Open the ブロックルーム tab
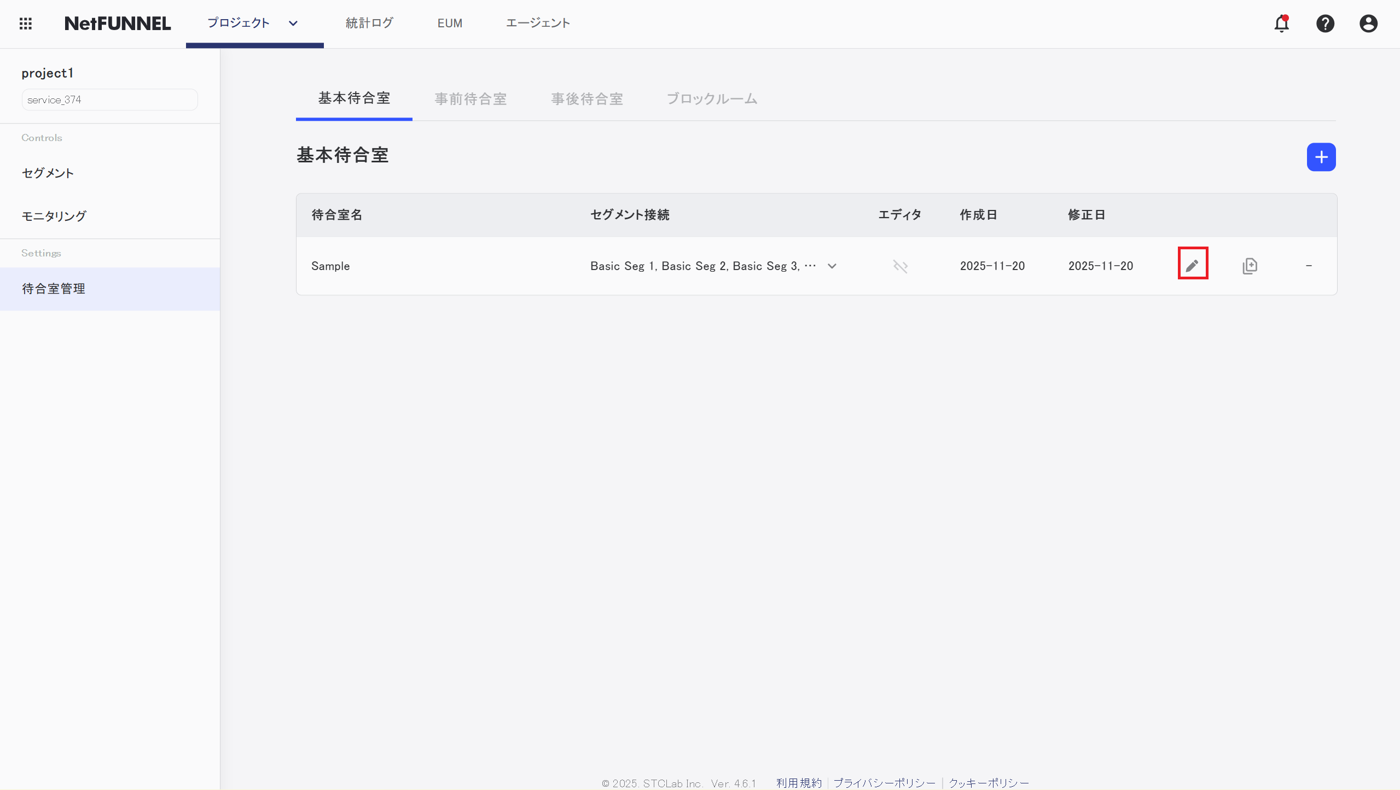The height and width of the screenshot is (790, 1400). click(711, 99)
